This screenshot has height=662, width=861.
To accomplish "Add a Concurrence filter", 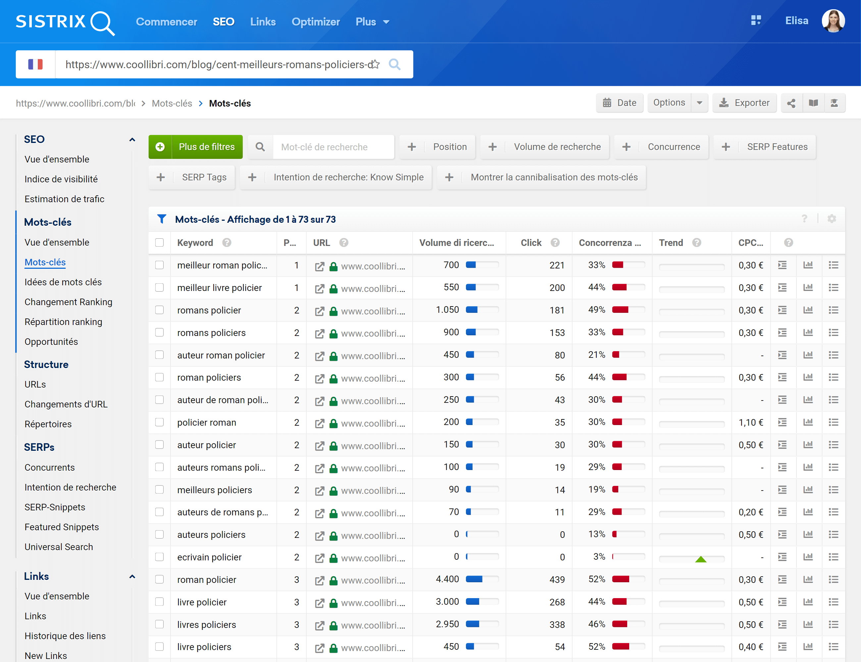I will pyautogui.click(x=661, y=147).
